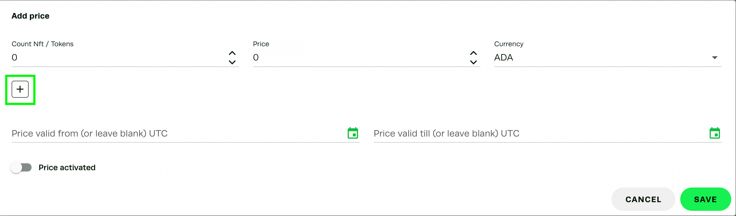The height and width of the screenshot is (216, 736).
Task: Click the Currency field label
Action: pyautogui.click(x=509, y=44)
